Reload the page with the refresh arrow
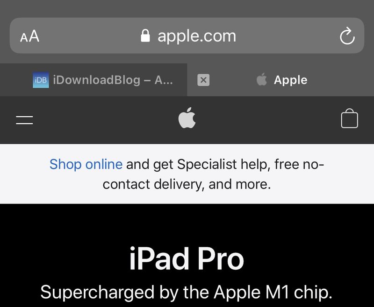This screenshot has width=374, height=307. click(347, 36)
